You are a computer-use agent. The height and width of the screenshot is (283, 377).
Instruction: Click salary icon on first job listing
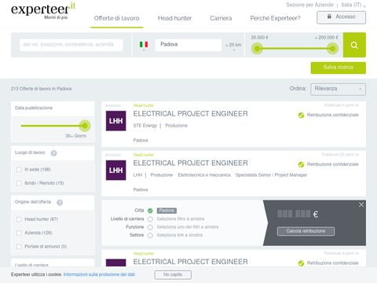301,115
